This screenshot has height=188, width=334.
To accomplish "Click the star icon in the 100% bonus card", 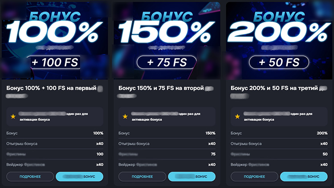I will (x=13, y=116).
